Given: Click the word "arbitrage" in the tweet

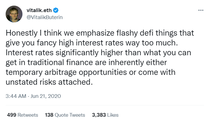Looking at the screenshot, I should click(x=61, y=73).
